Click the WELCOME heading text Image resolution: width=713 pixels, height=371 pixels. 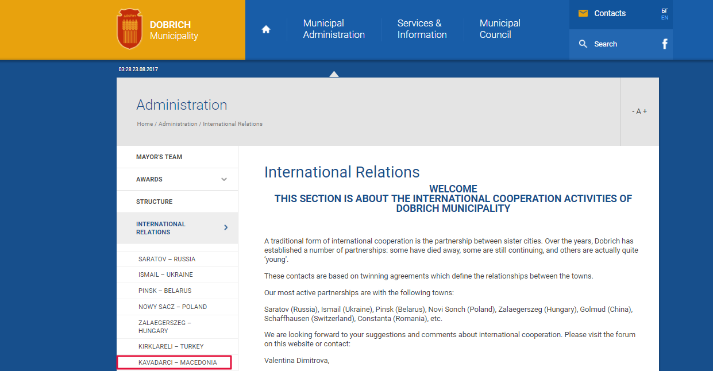click(453, 189)
